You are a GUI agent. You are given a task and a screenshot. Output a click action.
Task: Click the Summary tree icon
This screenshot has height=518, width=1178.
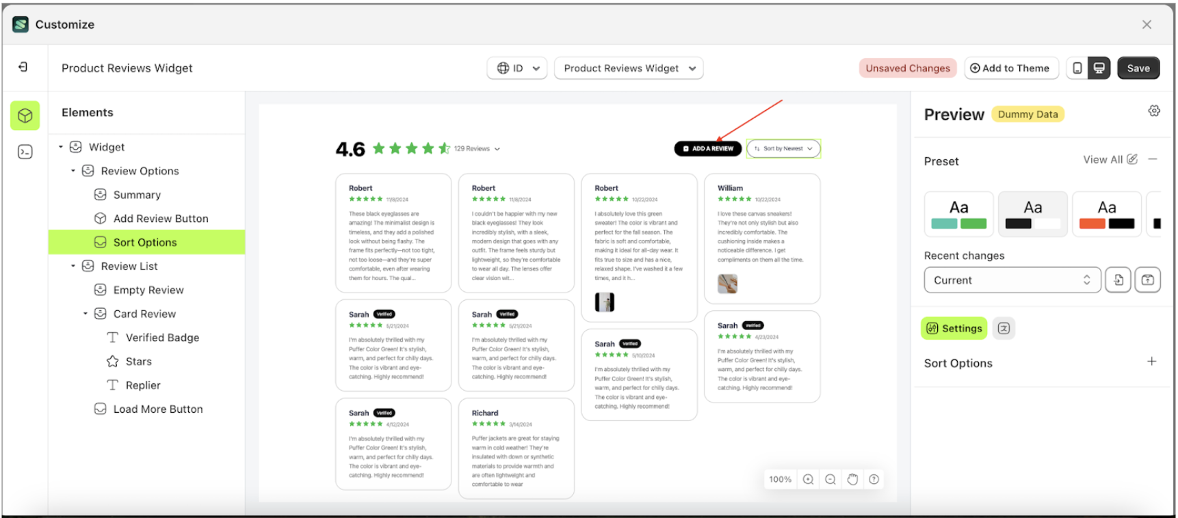(101, 195)
